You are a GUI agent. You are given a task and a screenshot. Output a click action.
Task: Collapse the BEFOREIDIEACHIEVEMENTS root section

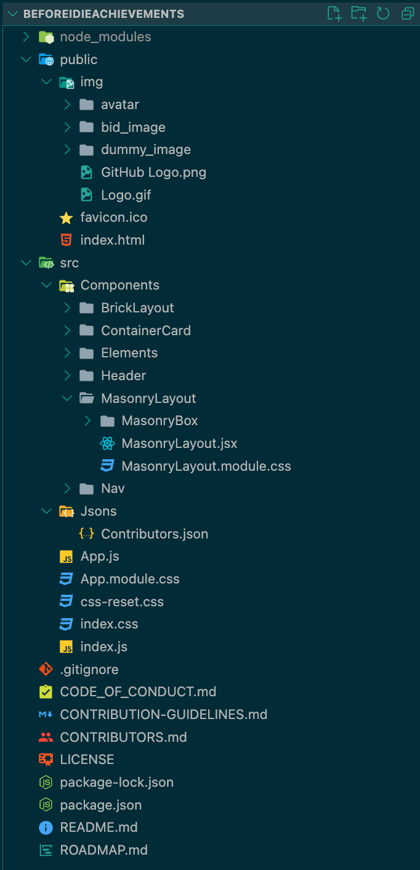[12, 13]
